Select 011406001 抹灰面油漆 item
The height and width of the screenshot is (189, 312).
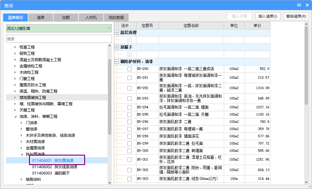click(53, 161)
